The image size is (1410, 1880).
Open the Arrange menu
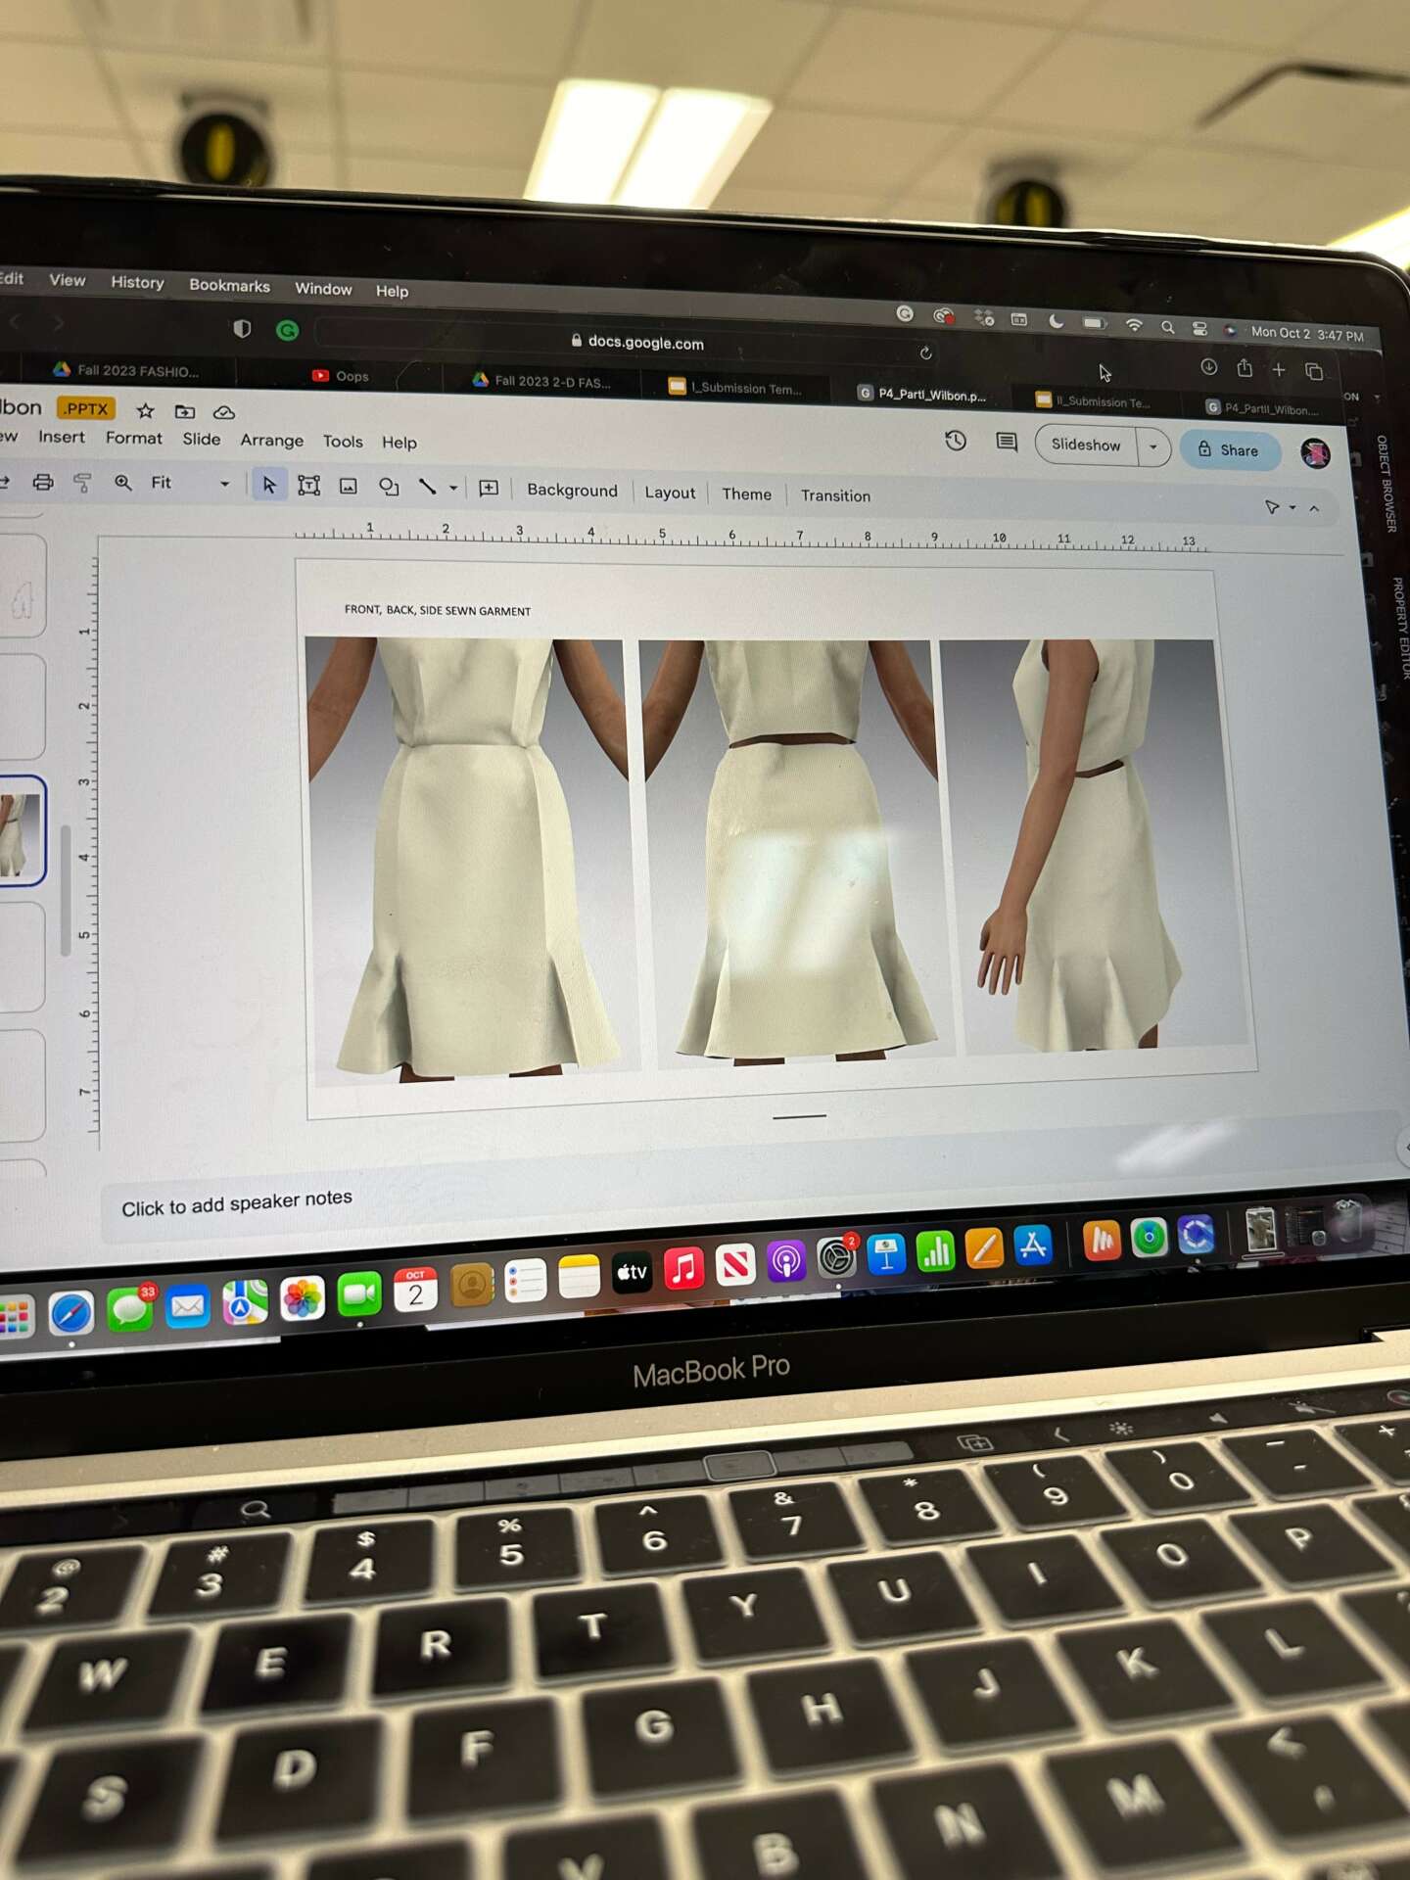271,441
